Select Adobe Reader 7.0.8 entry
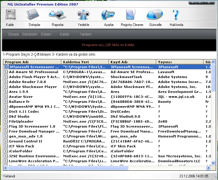 [107, 82]
